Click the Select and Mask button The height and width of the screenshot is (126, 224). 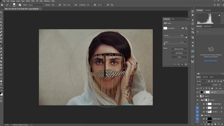tap(179, 49)
